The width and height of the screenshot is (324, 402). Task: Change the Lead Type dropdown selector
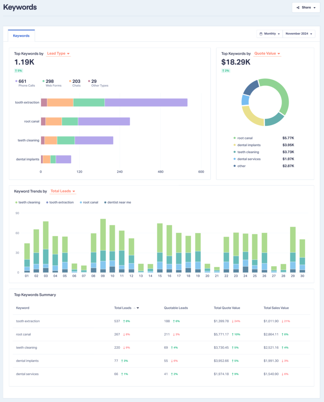[58, 53]
